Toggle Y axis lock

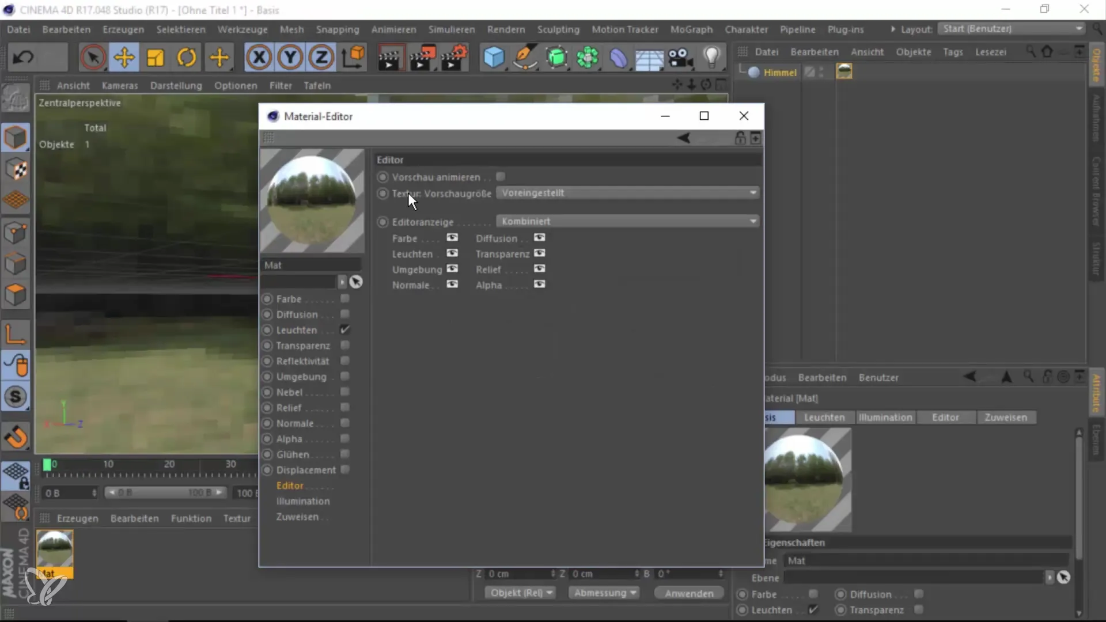point(290,57)
